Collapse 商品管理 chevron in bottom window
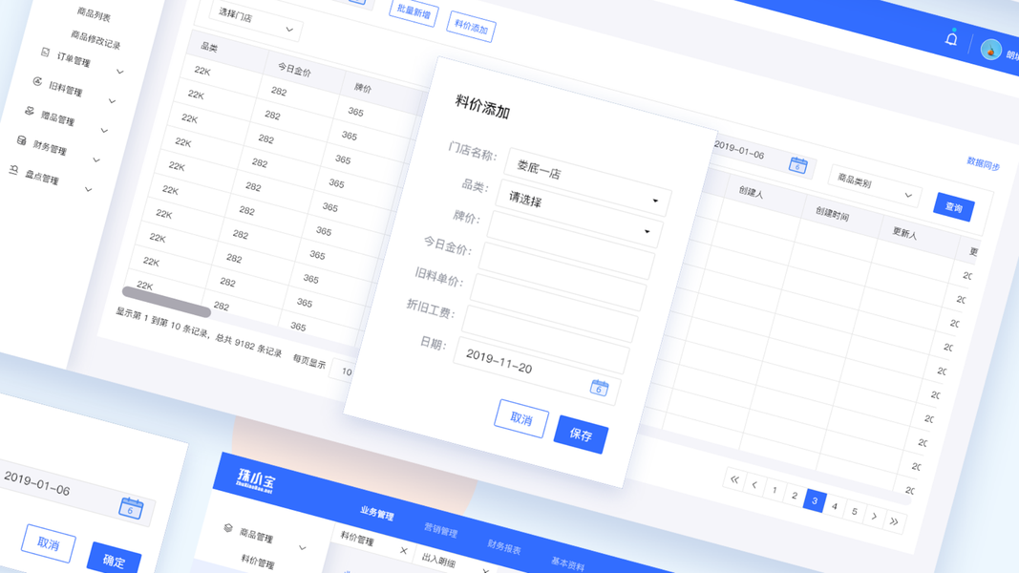This screenshot has width=1019, height=573. [x=302, y=547]
